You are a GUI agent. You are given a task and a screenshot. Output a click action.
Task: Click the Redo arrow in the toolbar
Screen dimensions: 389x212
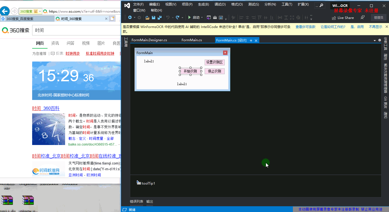click(177, 18)
